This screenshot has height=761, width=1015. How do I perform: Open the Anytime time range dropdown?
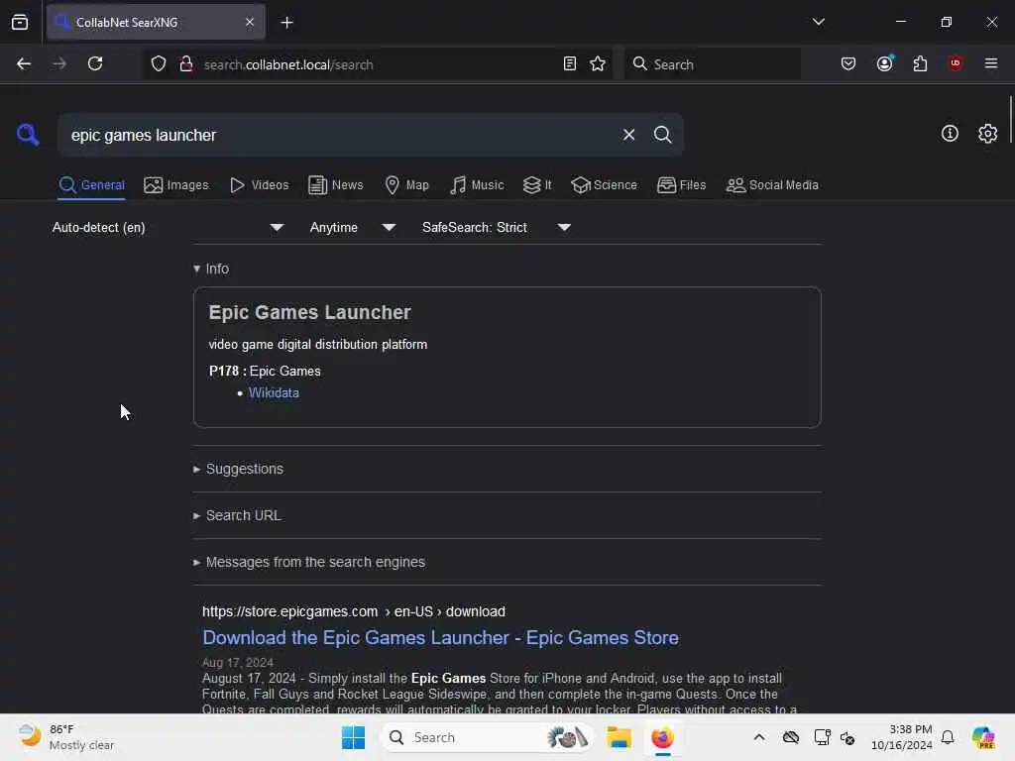tap(353, 227)
